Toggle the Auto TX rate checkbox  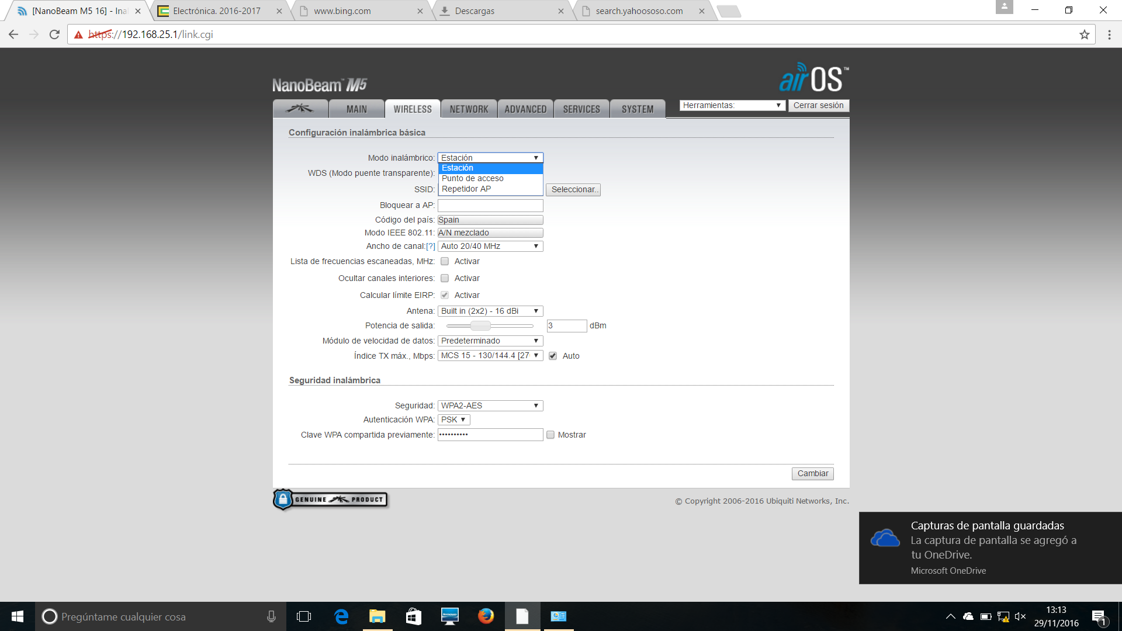click(553, 356)
